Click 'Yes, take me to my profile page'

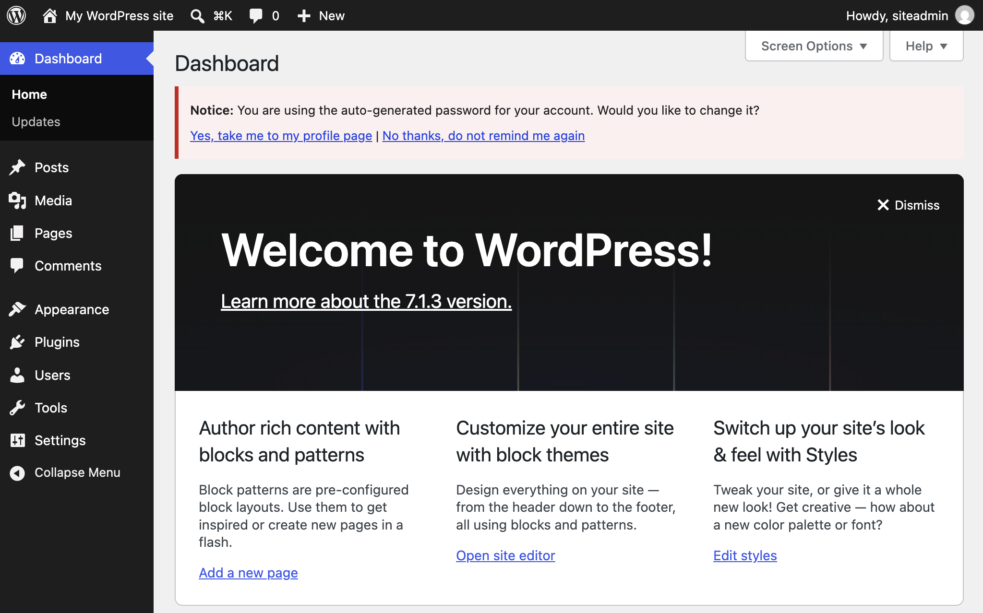(x=281, y=136)
